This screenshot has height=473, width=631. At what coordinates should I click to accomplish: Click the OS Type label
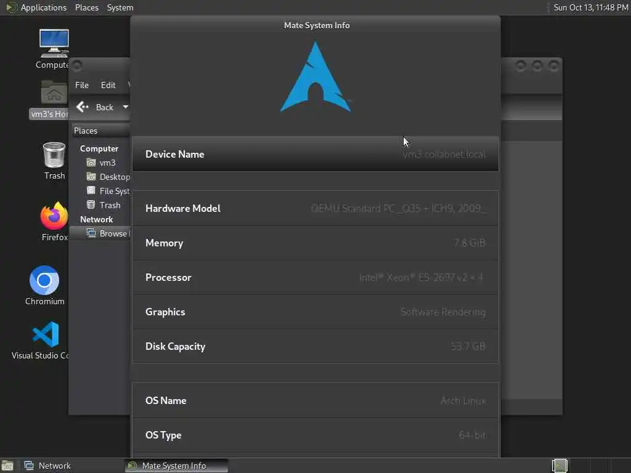[163, 435]
